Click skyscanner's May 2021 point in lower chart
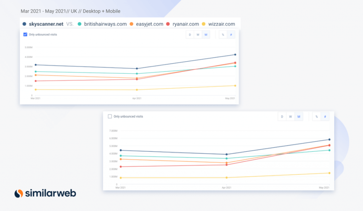Viewport: 363px width, 211px height. pos(329,140)
